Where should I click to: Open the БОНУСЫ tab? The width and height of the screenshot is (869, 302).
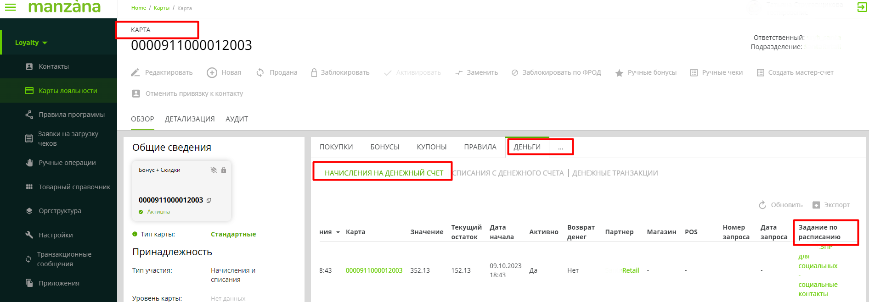pyautogui.click(x=384, y=147)
